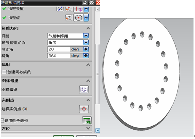Image resolution: width=195 pixels, height=139 pixels.
Task: Open the 将节距定义为 dropdown showing 角度
Action: (x=68, y=42)
